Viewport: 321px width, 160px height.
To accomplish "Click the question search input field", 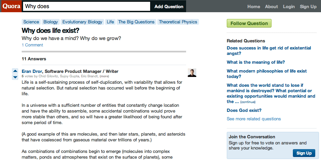I will 86,6.
